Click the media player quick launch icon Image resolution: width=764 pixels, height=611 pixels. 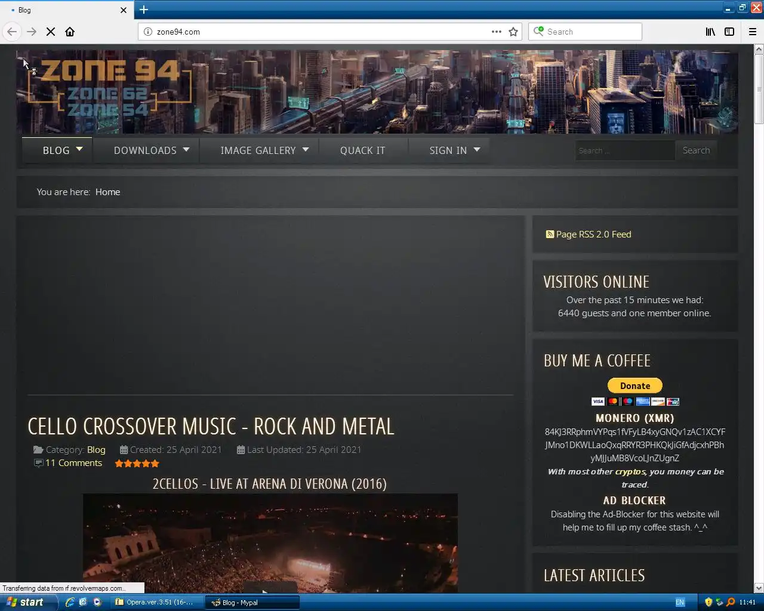click(97, 602)
